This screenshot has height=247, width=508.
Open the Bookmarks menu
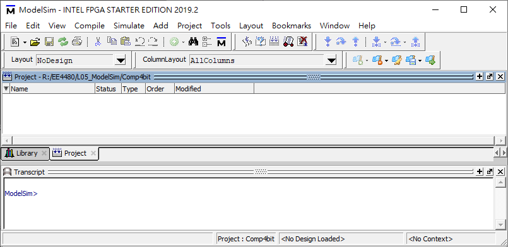click(292, 26)
